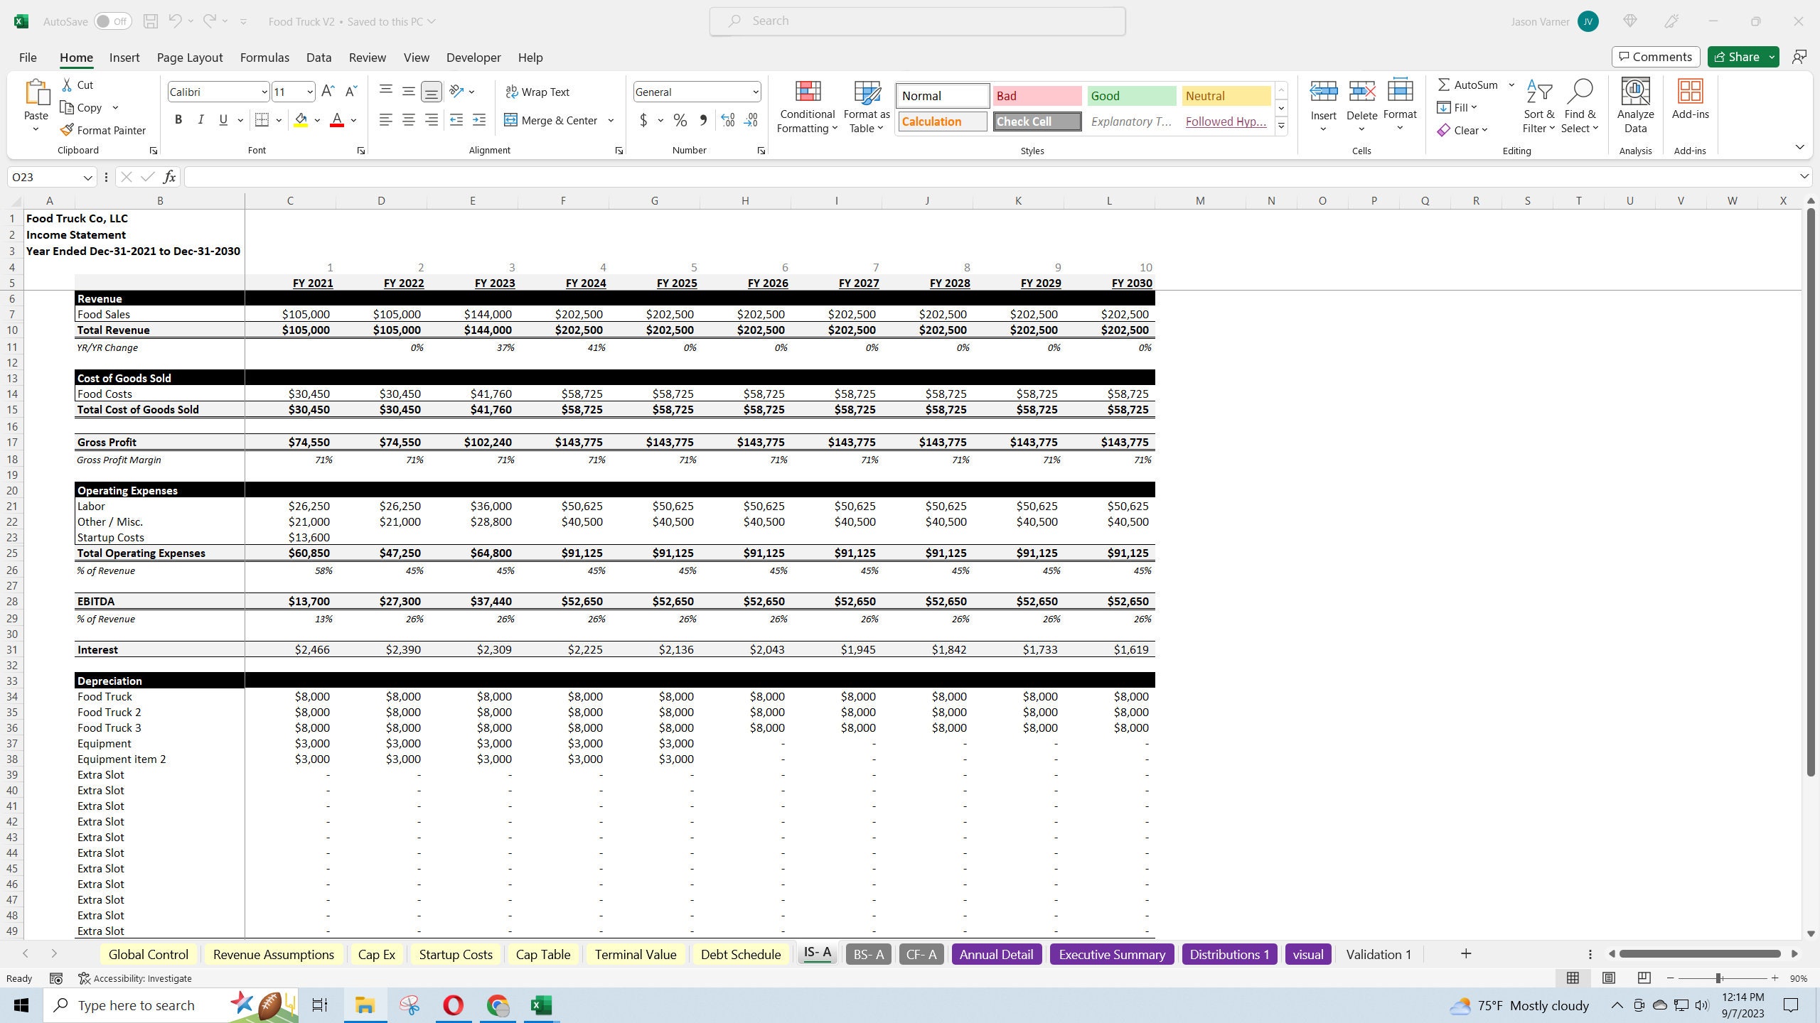Click the Share button
The width and height of the screenshot is (1820, 1023).
coord(1736,57)
